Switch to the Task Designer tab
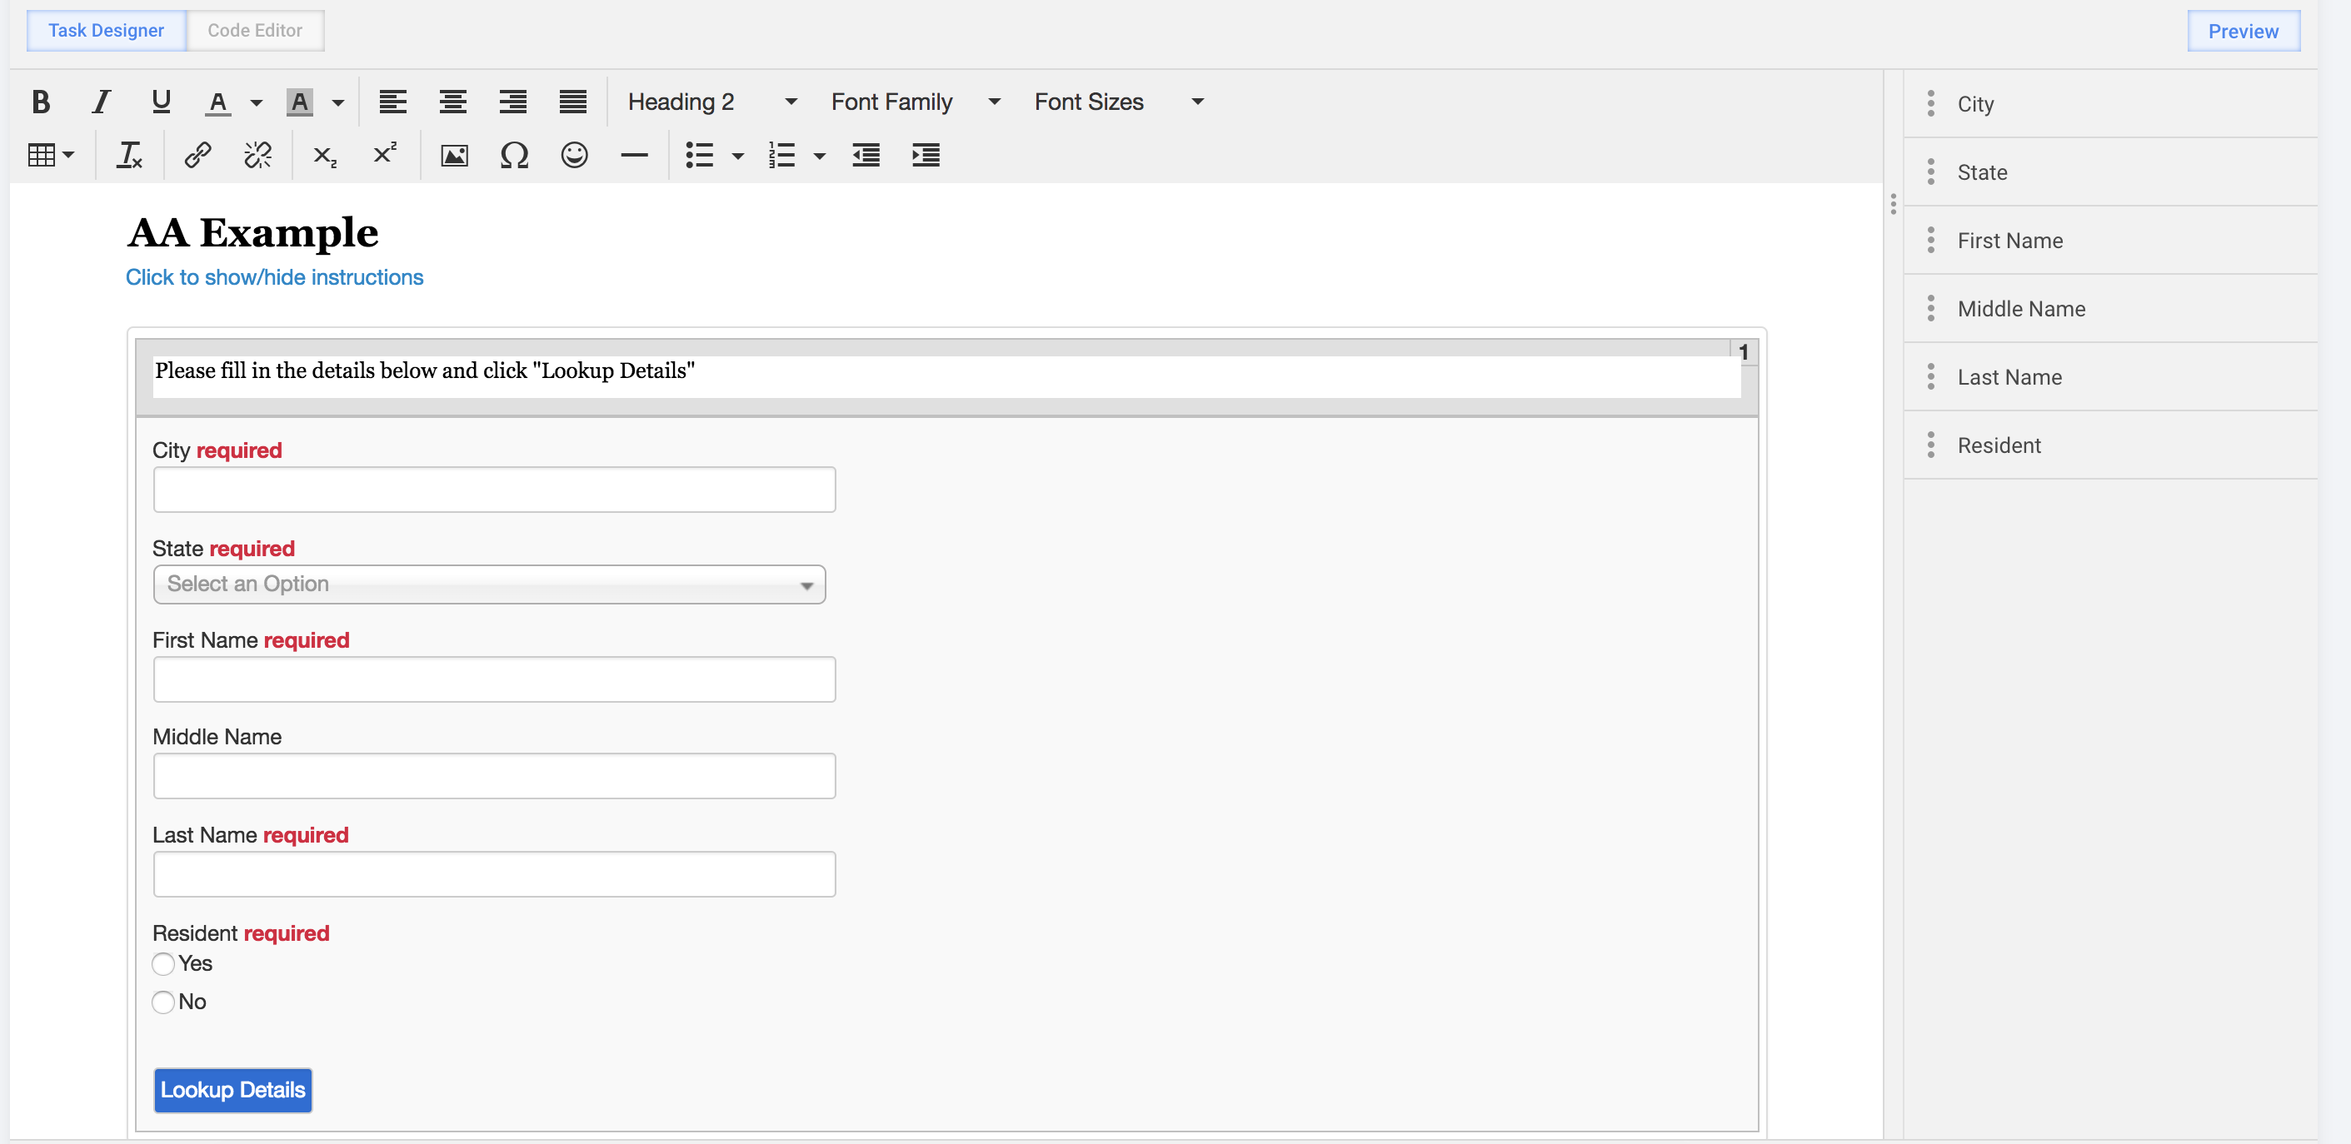Image resolution: width=2351 pixels, height=1144 pixels. 106,30
